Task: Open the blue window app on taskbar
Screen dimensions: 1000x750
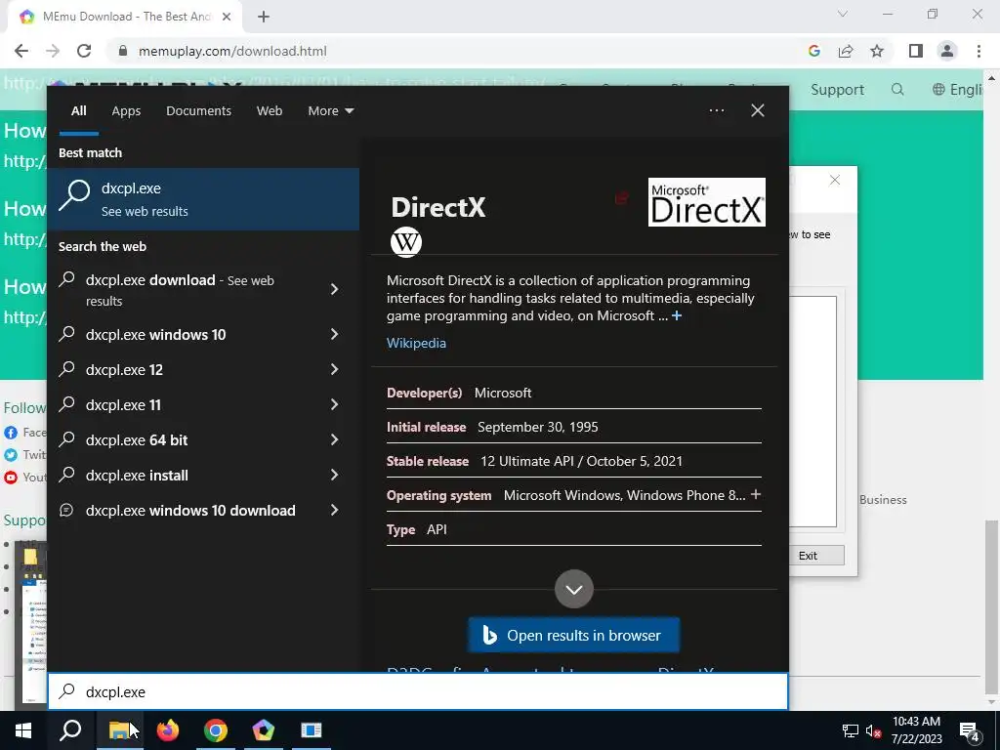Action: (312, 730)
